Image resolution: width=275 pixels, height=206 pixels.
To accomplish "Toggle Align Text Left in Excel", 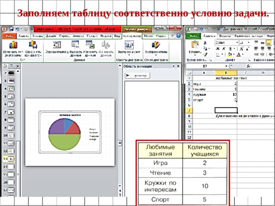I will point(256,48).
